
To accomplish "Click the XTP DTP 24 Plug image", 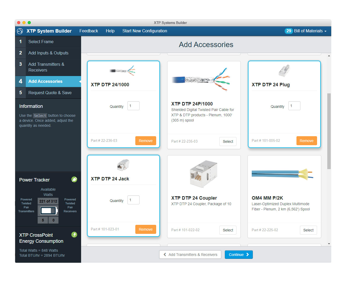I will (284, 71).
